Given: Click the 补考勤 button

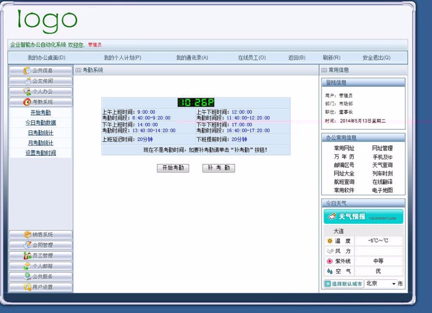Looking at the screenshot, I should [x=219, y=168].
